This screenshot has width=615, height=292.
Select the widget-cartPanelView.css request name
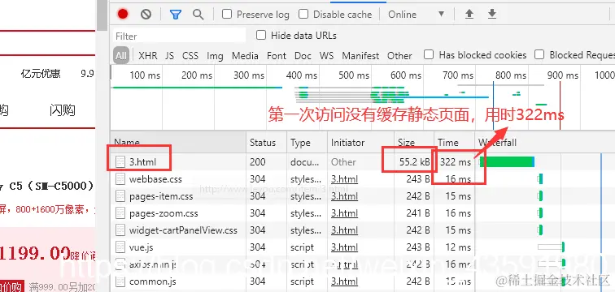click(183, 230)
